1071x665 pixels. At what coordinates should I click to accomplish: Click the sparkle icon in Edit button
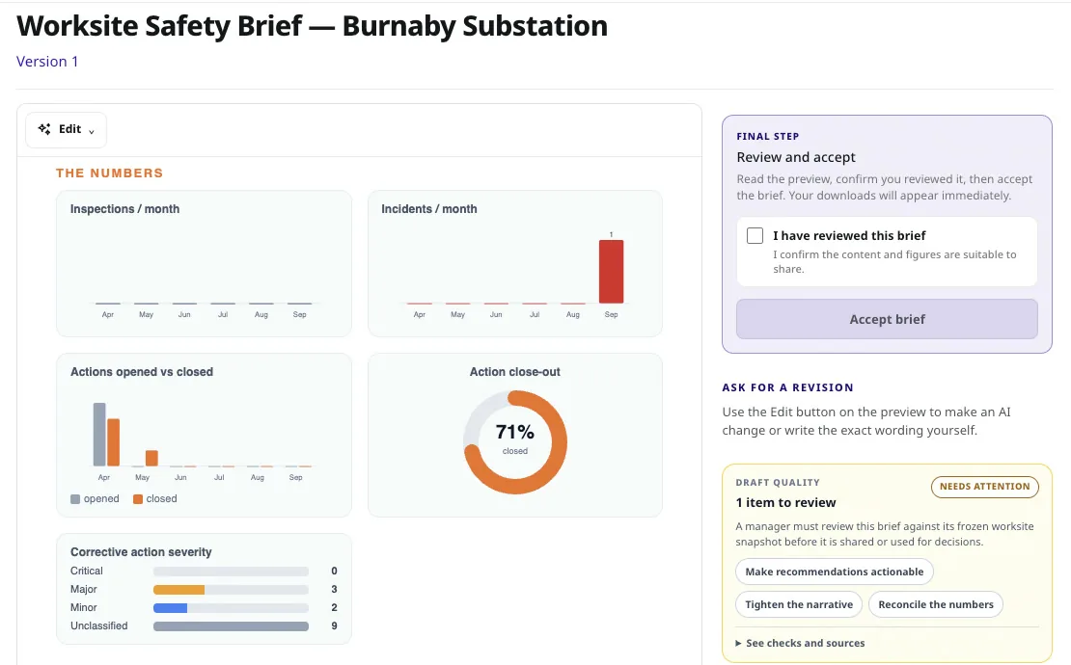(44, 129)
